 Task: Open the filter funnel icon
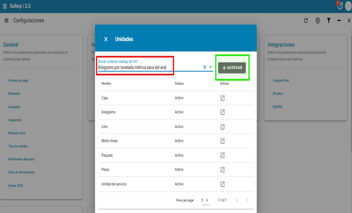(329, 21)
